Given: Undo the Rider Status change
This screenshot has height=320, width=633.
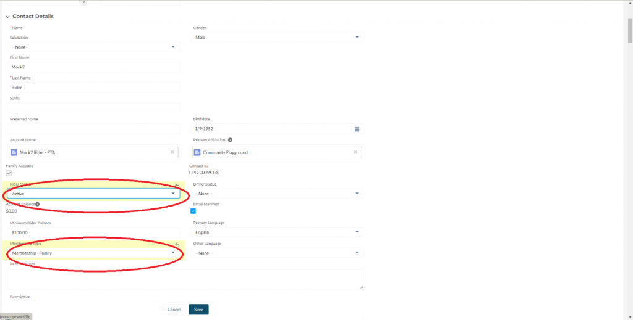Looking at the screenshot, I should [x=177, y=186].
